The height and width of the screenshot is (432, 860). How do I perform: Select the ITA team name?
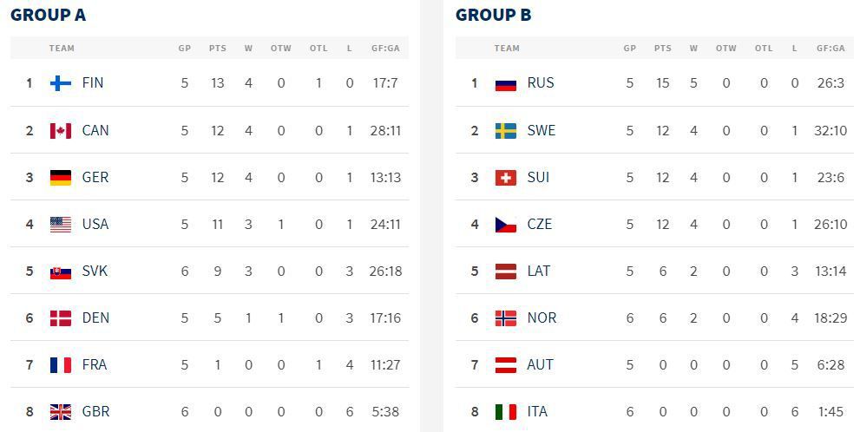537,411
